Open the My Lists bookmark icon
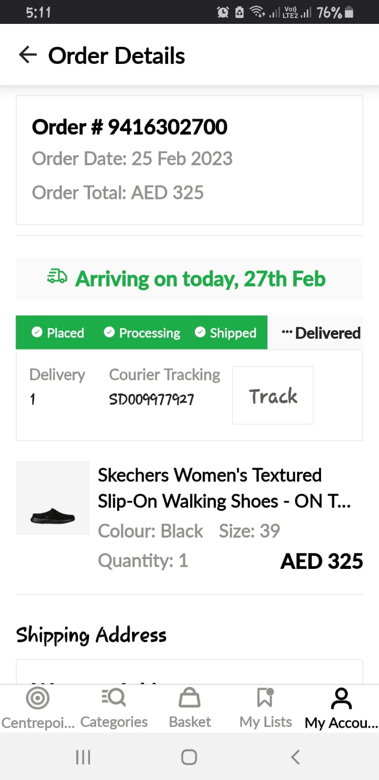This screenshot has width=379, height=780. 265,698
